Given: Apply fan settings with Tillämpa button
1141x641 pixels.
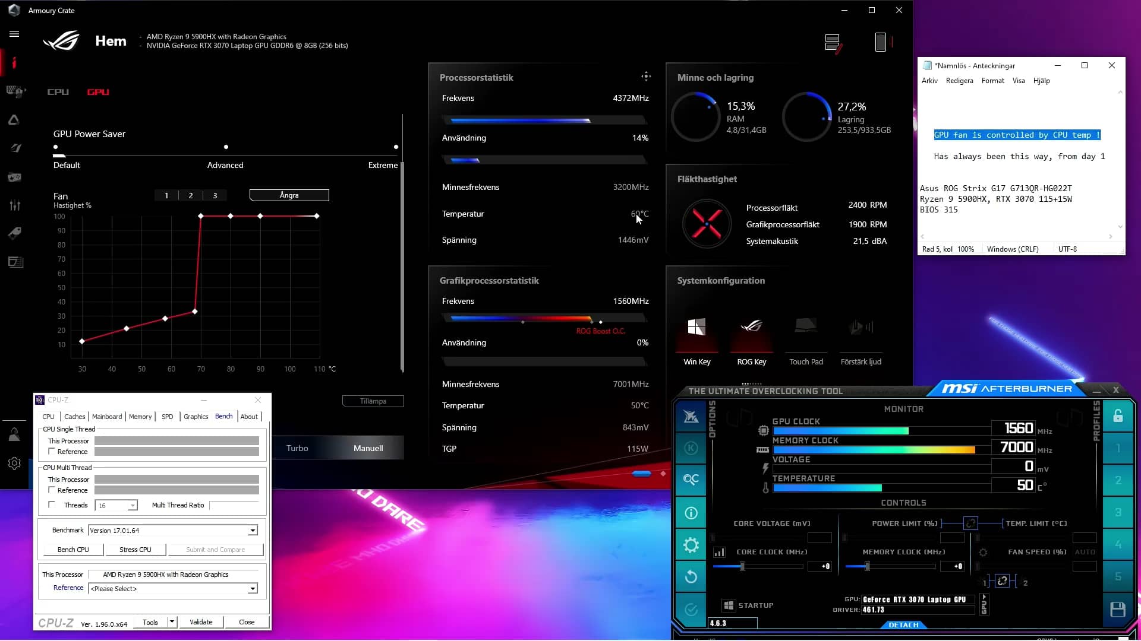Looking at the screenshot, I should [373, 401].
